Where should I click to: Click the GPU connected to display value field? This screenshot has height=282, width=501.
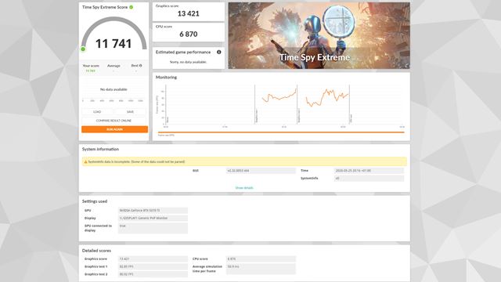point(153,228)
